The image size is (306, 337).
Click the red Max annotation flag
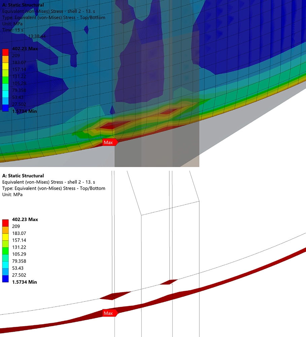click(109, 142)
